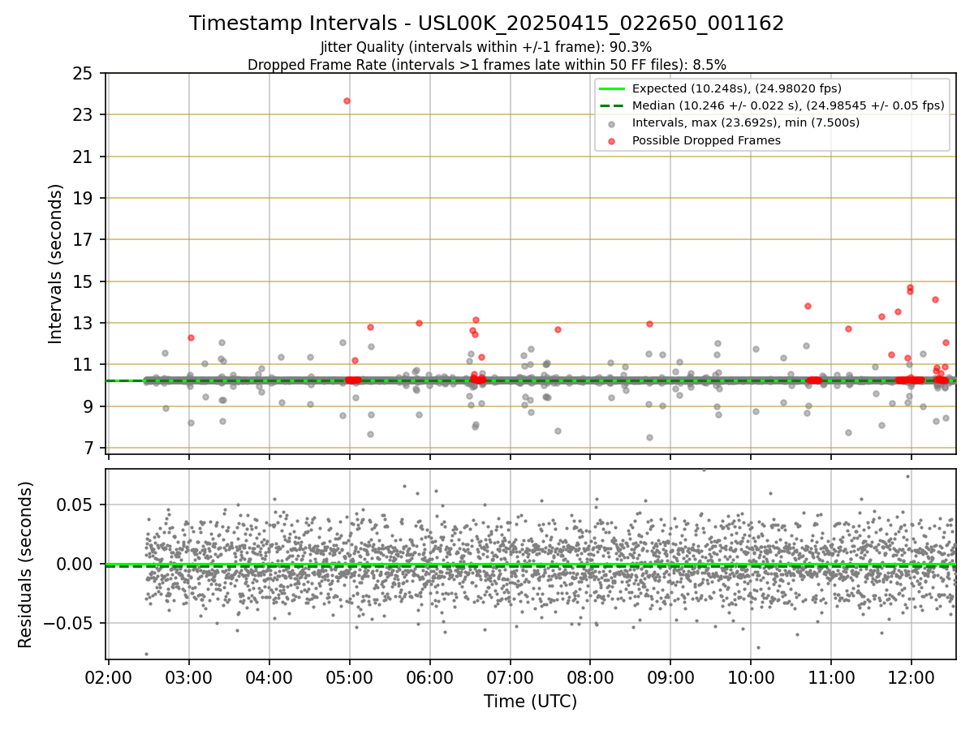Click the x-axis tick label '07:00'
974x730 pixels.
click(x=510, y=676)
